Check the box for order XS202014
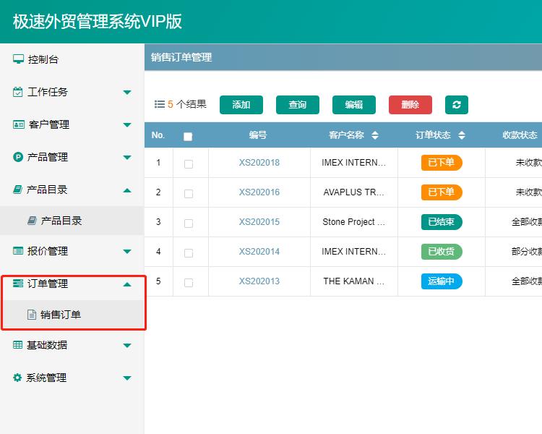The height and width of the screenshot is (434, 542). click(189, 253)
